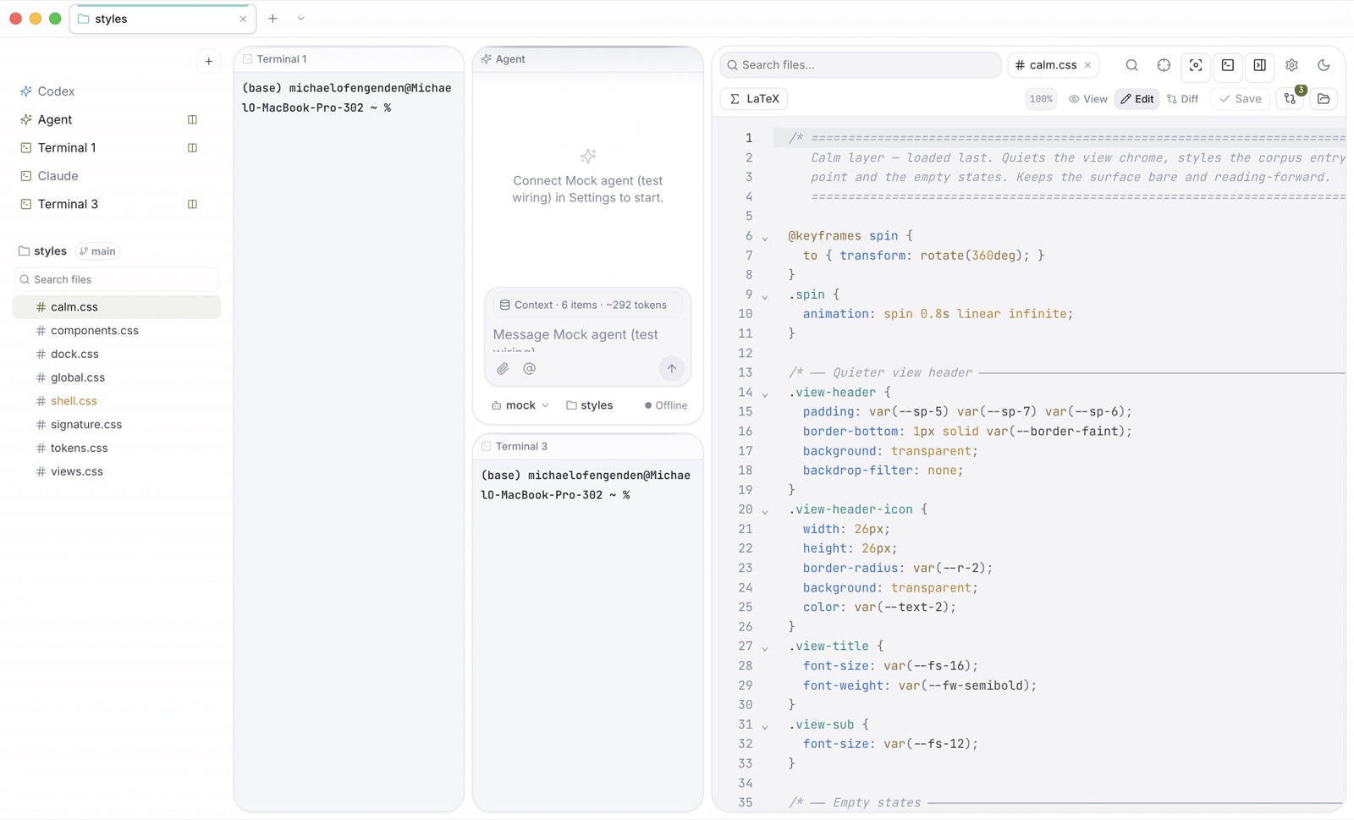
Task: Collapse the @keyframes spin block fold arrow
Action: [765, 238]
